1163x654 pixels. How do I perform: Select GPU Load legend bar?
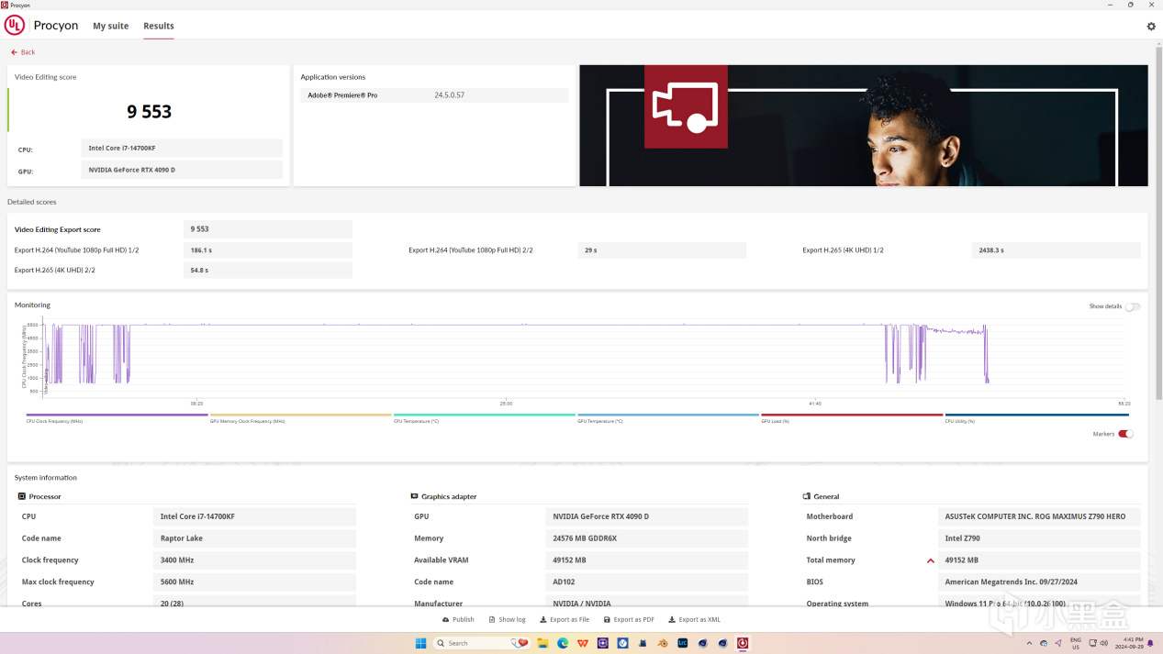(x=852, y=415)
